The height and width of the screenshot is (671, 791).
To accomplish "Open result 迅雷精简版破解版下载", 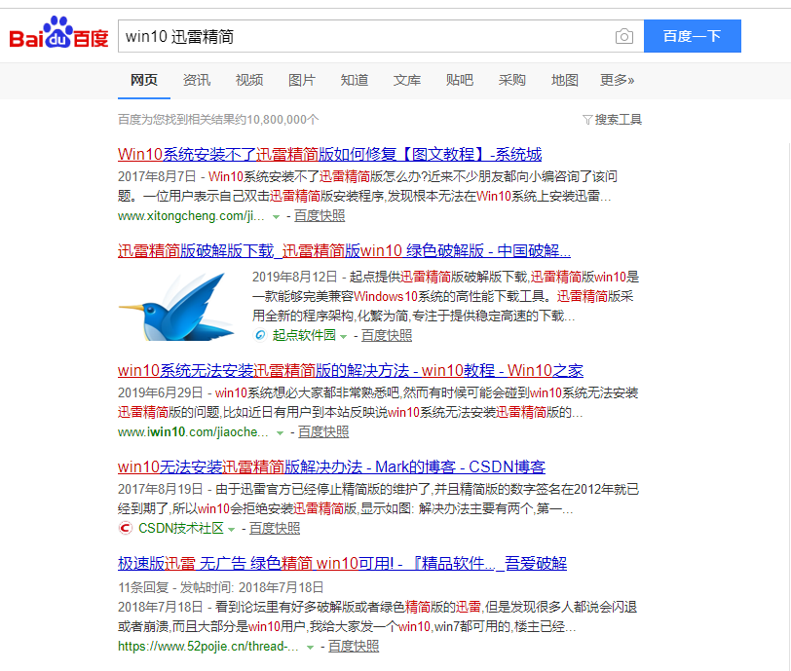I will coord(344,250).
